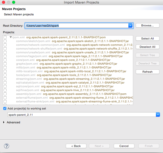Open the working set dropdown arrow

point(158,114)
